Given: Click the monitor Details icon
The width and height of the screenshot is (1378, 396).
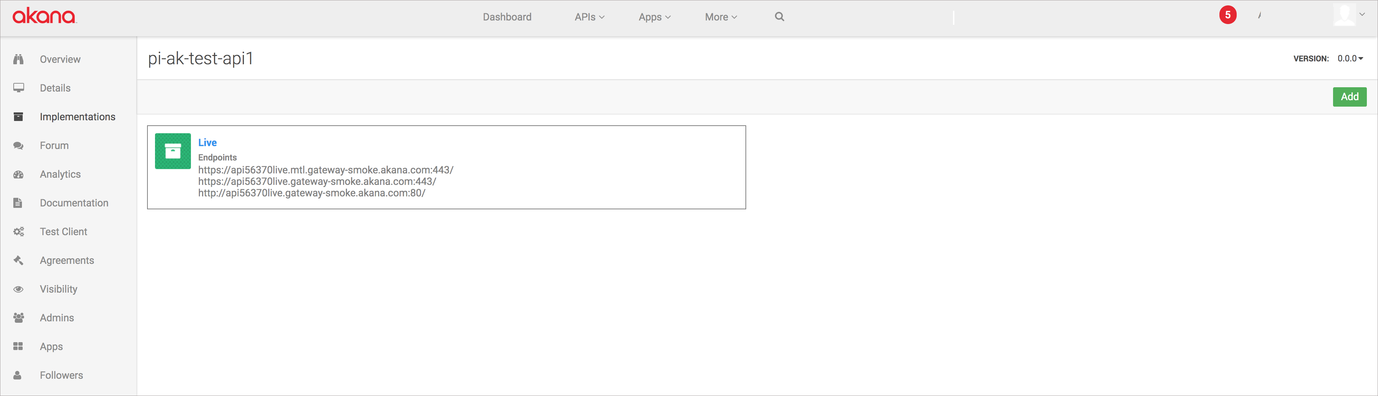Looking at the screenshot, I should click(x=18, y=88).
